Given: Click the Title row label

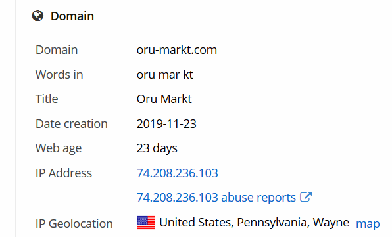Looking at the screenshot, I should click(x=47, y=98).
